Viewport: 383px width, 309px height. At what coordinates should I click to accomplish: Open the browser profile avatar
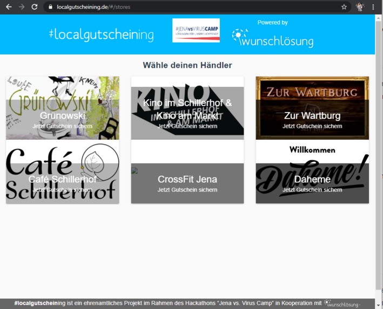pos(360,7)
